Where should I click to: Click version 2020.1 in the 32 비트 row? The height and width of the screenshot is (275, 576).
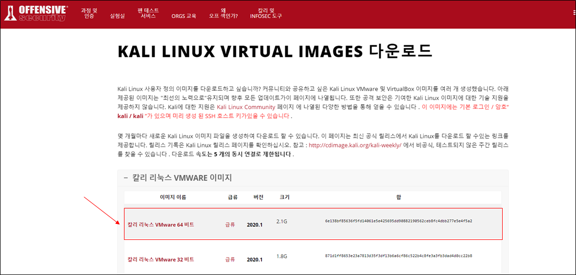[x=255, y=260]
